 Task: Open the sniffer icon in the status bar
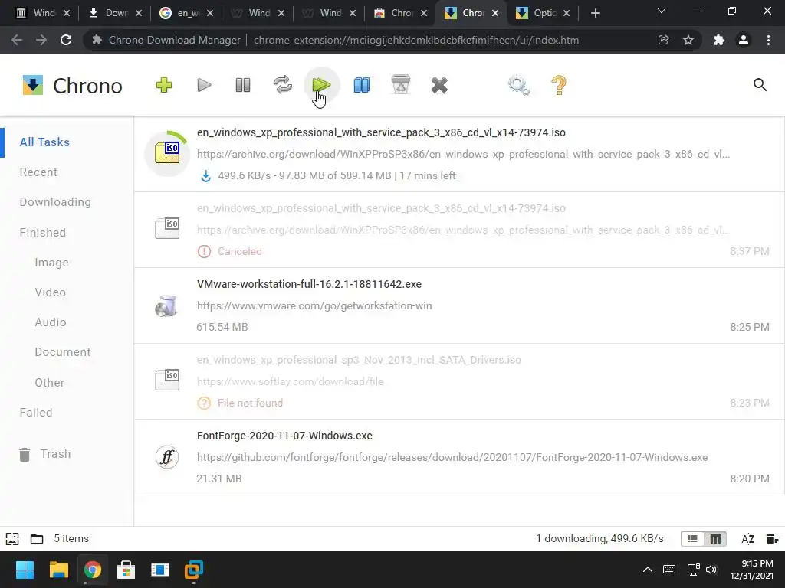(x=12, y=538)
